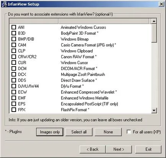Check the DJVU/IW44 checkbox

[14, 86]
